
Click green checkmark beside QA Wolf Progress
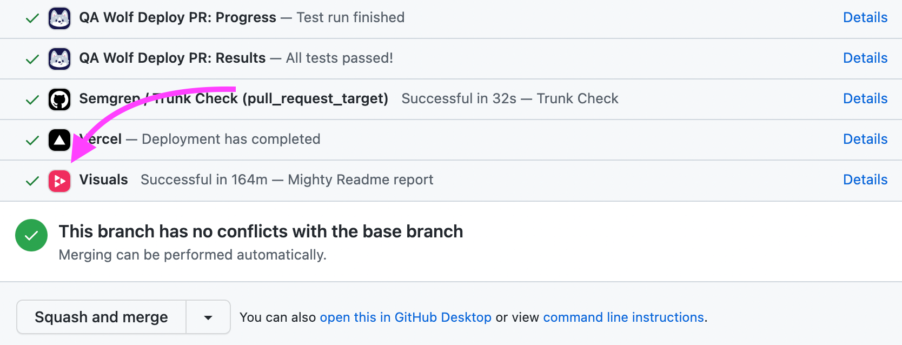click(32, 18)
